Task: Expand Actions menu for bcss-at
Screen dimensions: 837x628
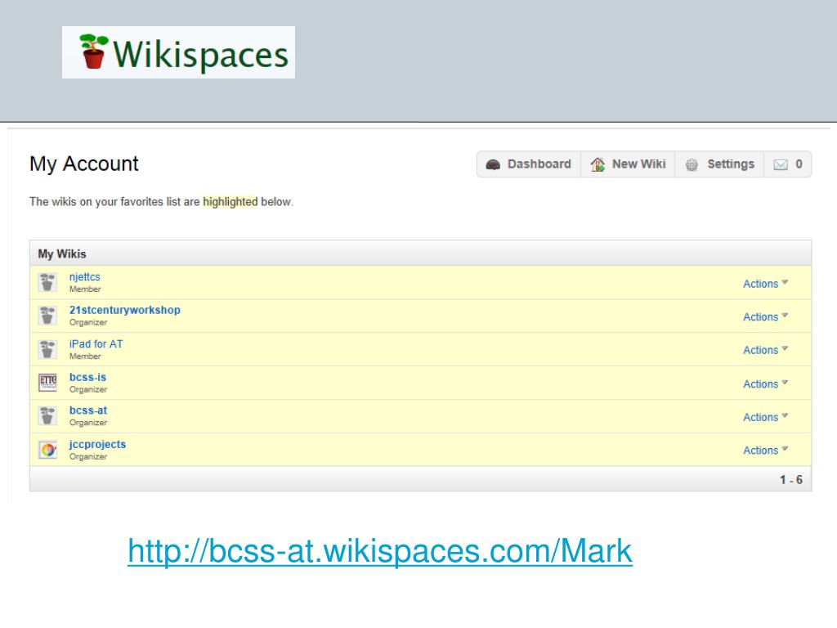Action: point(765,417)
